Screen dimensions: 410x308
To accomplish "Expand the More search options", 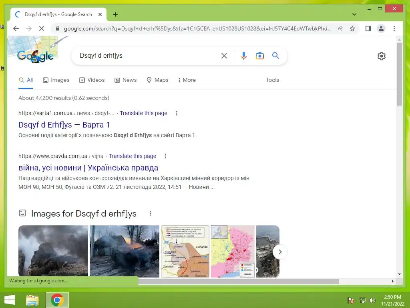I will [x=187, y=80].
